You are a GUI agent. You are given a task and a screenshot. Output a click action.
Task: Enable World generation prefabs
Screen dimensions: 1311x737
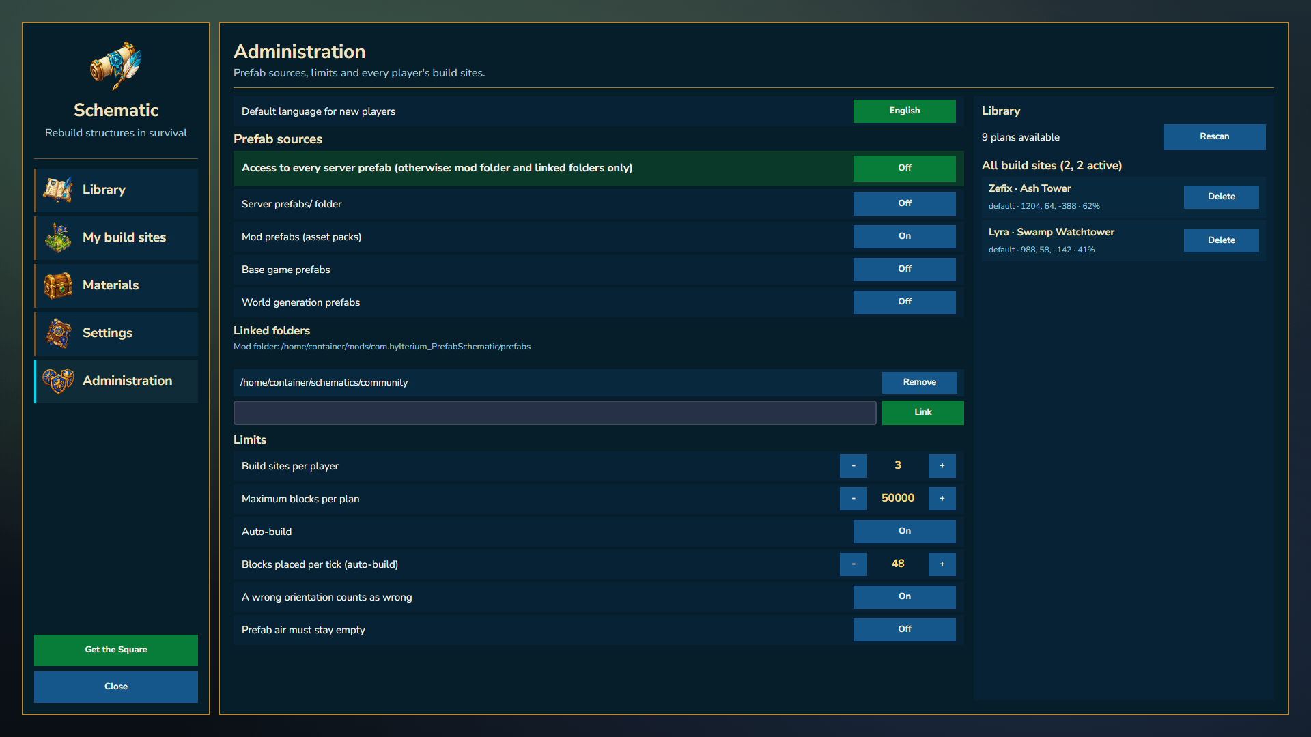tap(904, 302)
